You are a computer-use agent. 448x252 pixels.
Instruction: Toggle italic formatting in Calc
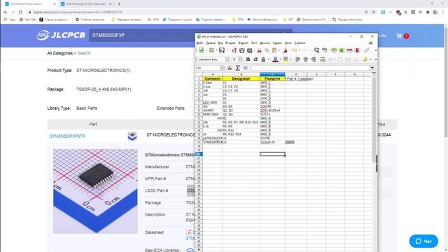(255, 59)
